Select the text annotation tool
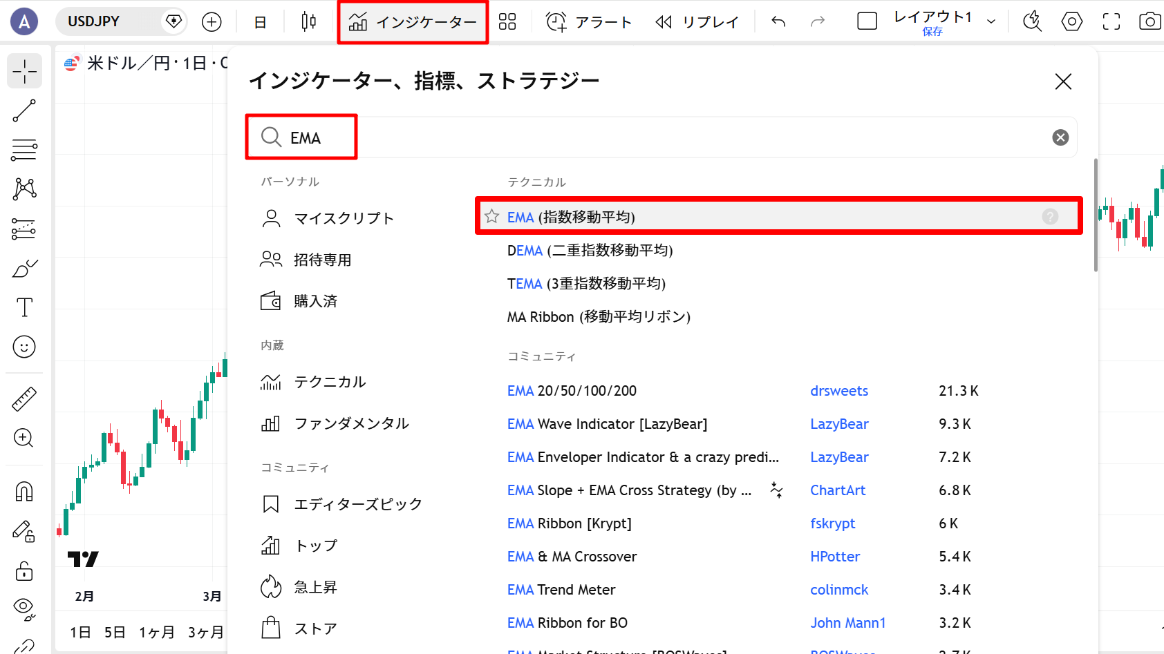 click(x=24, y=307)
